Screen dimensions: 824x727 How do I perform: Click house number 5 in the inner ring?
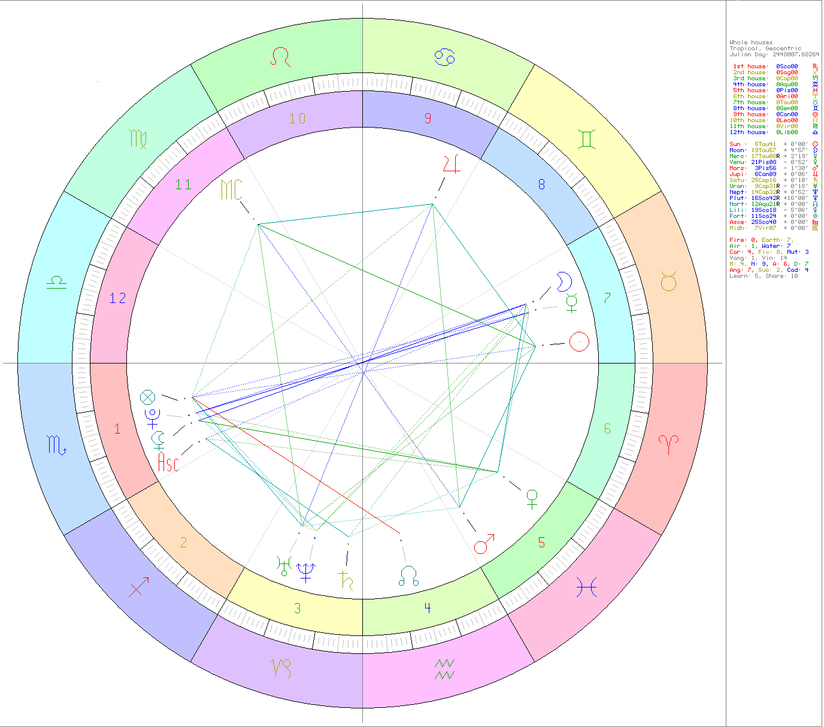541,543
